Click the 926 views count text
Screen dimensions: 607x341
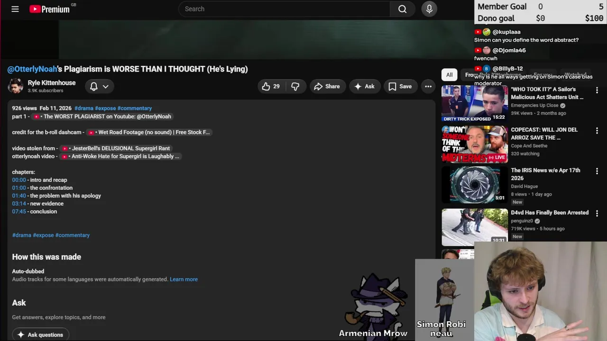tap(24, 108)
